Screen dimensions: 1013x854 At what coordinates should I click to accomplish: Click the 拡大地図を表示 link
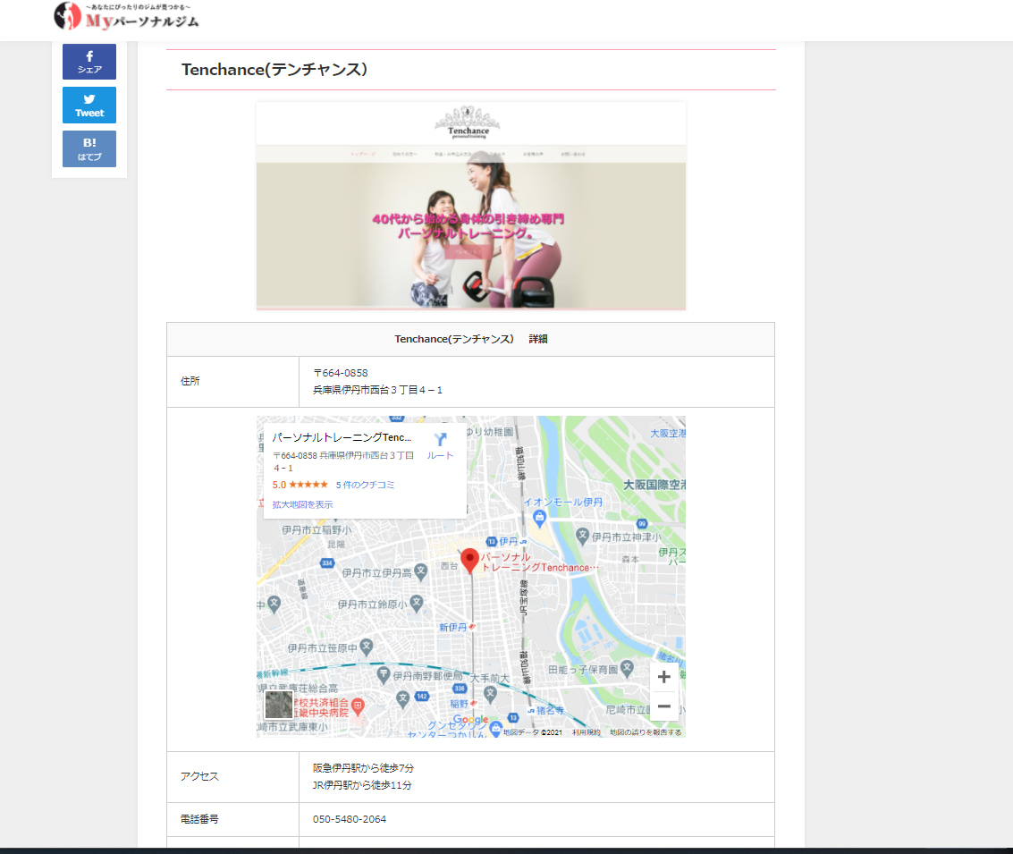point(302,504)
